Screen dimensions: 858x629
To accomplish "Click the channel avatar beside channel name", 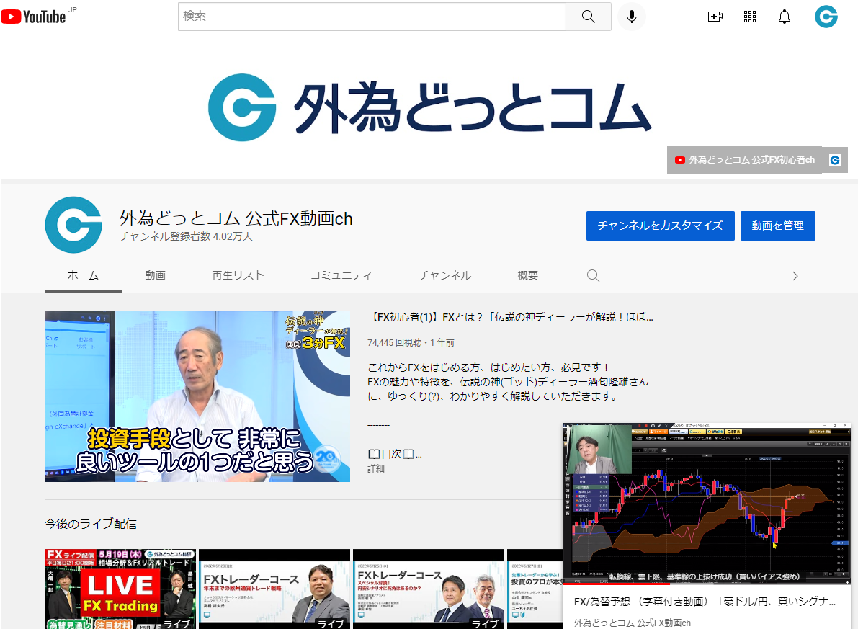I will click(x=73, y=225).
